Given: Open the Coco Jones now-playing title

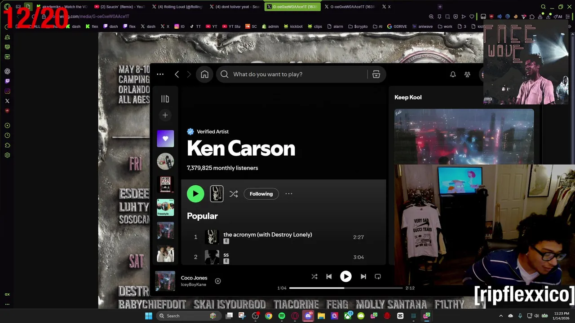Looking at the screenshot, I should 194,278.
